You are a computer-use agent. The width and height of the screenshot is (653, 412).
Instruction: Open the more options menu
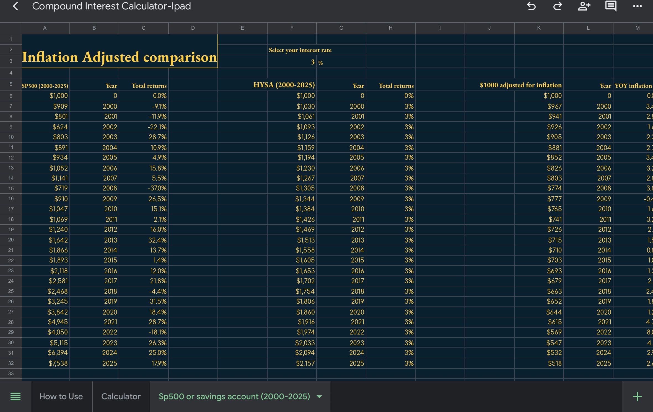point(637,6)
